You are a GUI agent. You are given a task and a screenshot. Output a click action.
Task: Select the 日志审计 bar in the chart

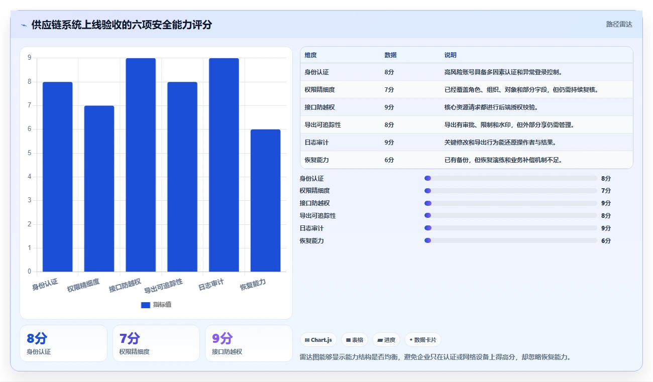tap(224, 165)
